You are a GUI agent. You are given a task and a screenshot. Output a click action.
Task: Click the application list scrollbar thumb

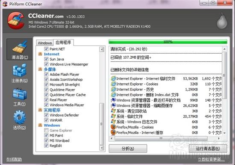(102, 124)
